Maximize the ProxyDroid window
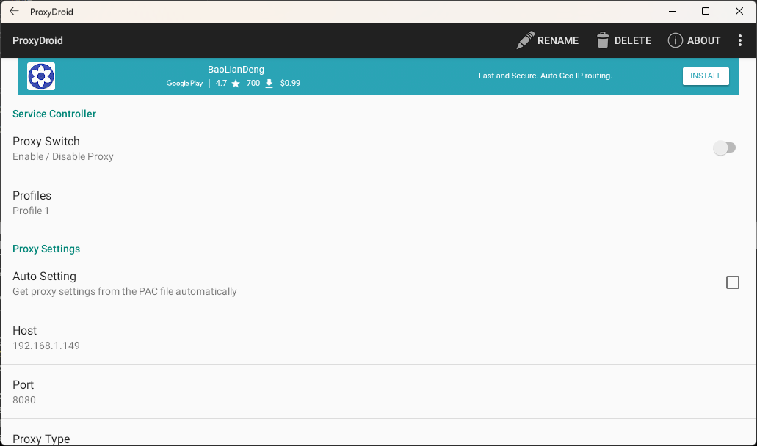757x446 pixels. point(706,11)
